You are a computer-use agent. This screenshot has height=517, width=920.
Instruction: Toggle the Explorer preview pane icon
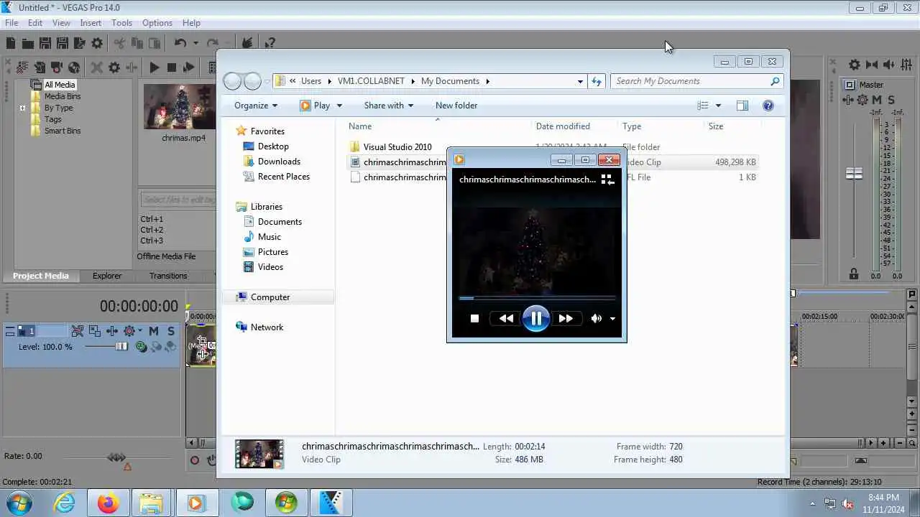(x=742, y=106)
